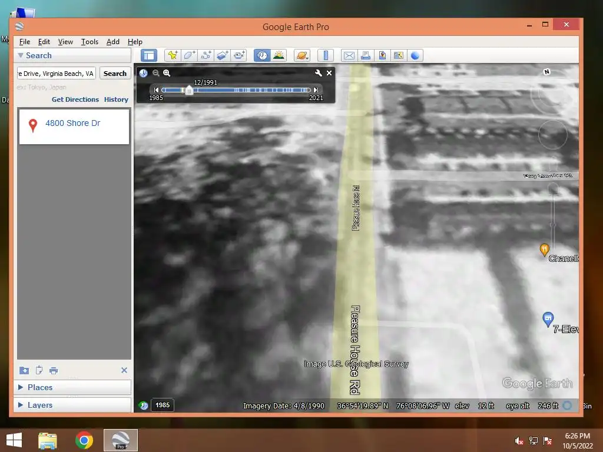
Task: Clear search results with X icon
Action: tap(124, 370)
